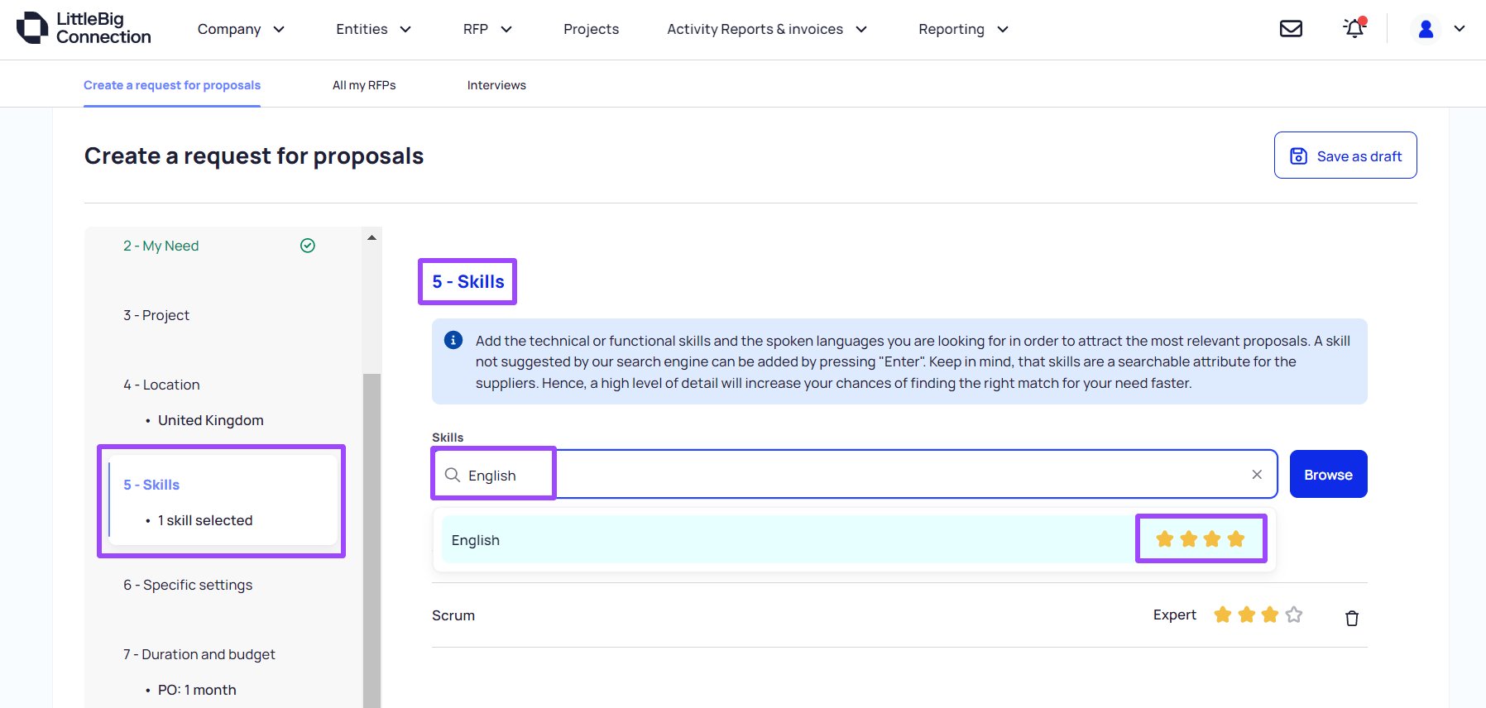Switch to All my RFPs tab

pos(364,85)
